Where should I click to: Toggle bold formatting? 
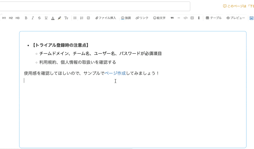(26, 18)
